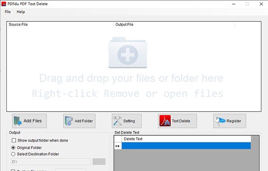This screenshot has width=268, height=171.
Task: Click the Add Folder button
Action: (80, 121)
